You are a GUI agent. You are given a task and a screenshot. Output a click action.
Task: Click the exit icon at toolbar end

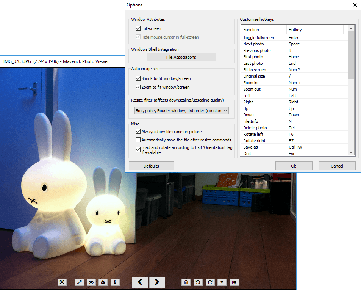pos(234,282)
